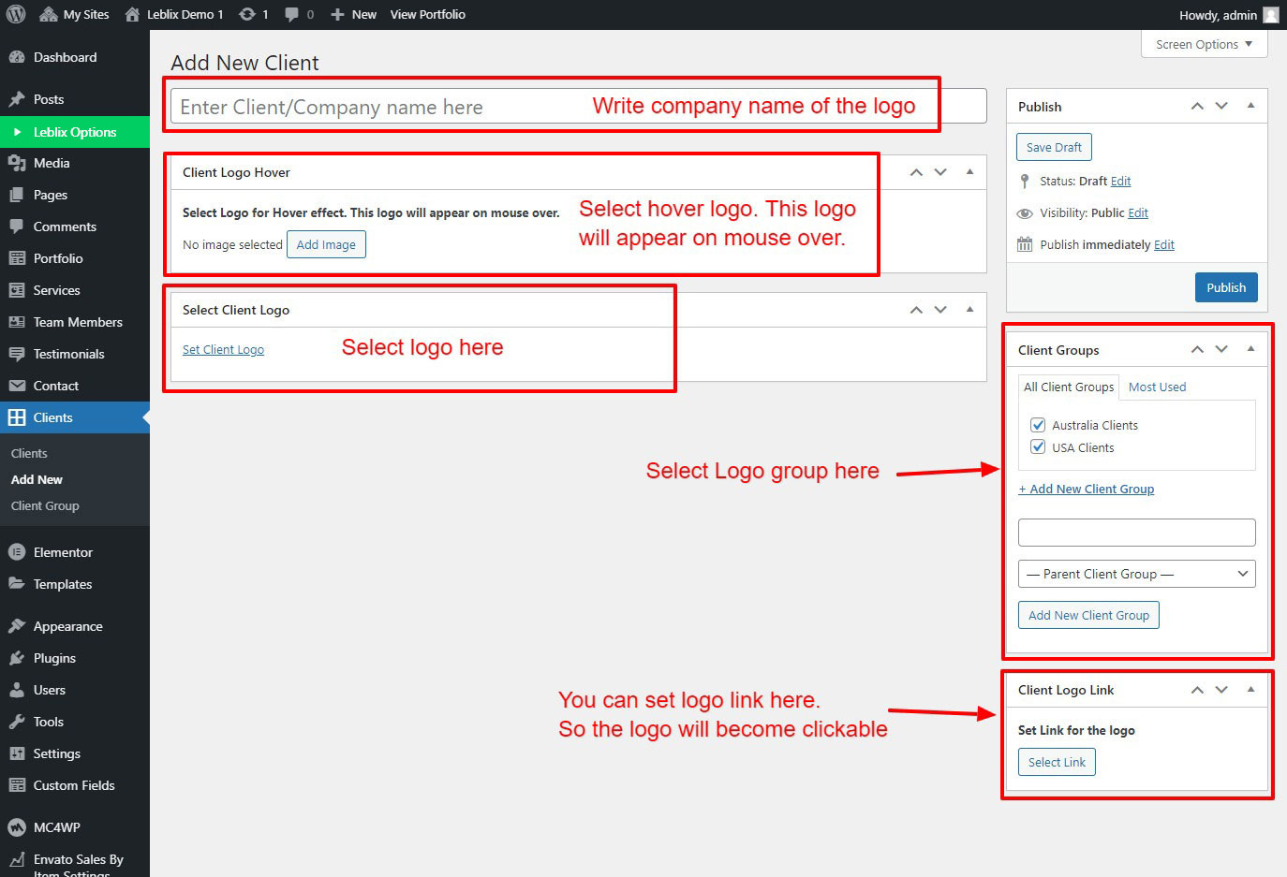This screenshot has width=1287, height=877.
Task: Expand the Screen Options dropdown
Action: click(x=1204, y=44)
